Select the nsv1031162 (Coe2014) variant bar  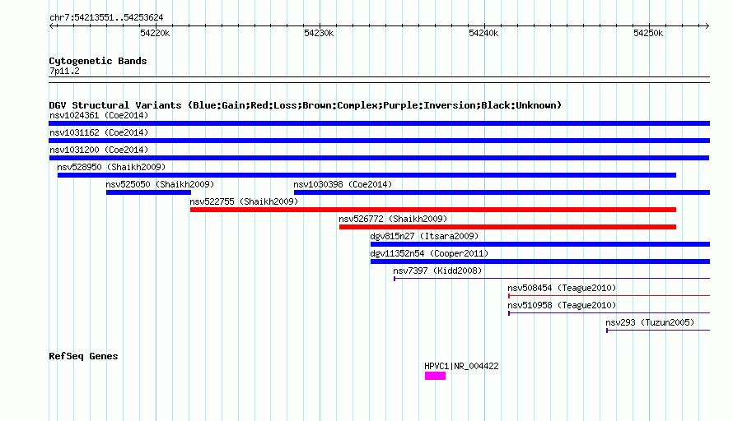tap(379, 141)
